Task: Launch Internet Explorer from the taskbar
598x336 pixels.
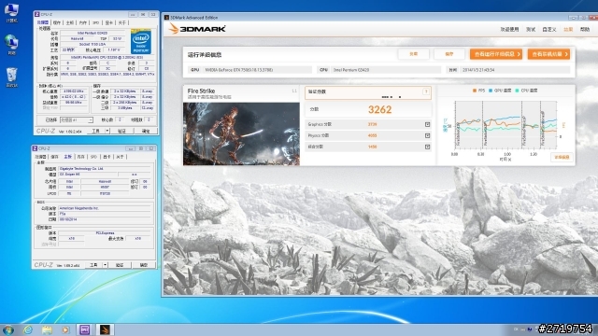Action: (x=28, y=329)
